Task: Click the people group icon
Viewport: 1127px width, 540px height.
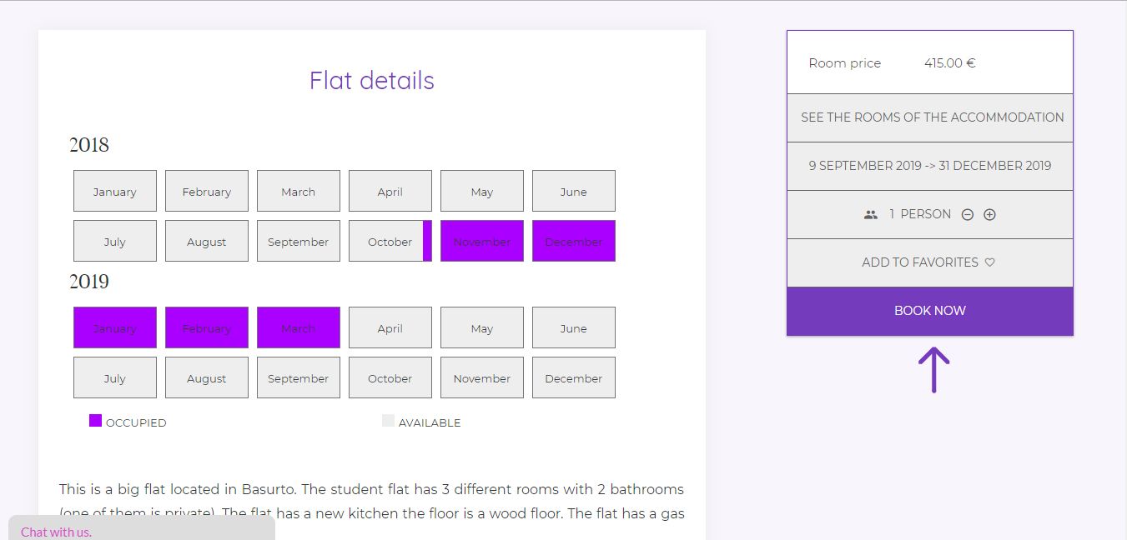Action: coord(871,215)
